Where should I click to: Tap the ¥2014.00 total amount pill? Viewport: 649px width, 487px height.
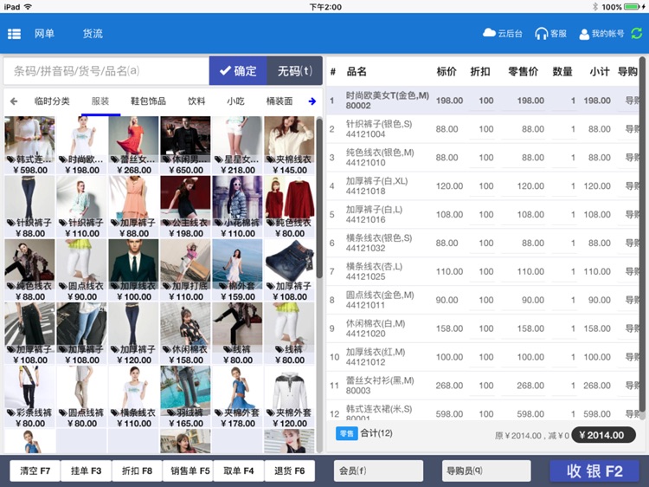[x=603, y=435]
